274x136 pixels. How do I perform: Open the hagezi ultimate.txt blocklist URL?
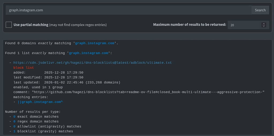click(93, 63)
